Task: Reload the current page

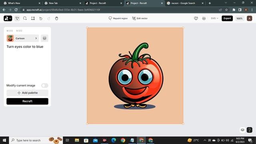Action: tap(16, 10)
